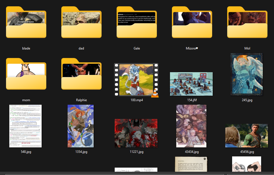The height and width of the screenshot is (175, 274).
Task: Open the mom folder
Action: coord(26,74)
